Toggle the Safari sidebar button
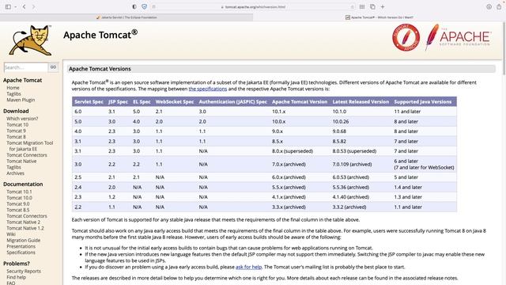 click(x=8, y=7)
